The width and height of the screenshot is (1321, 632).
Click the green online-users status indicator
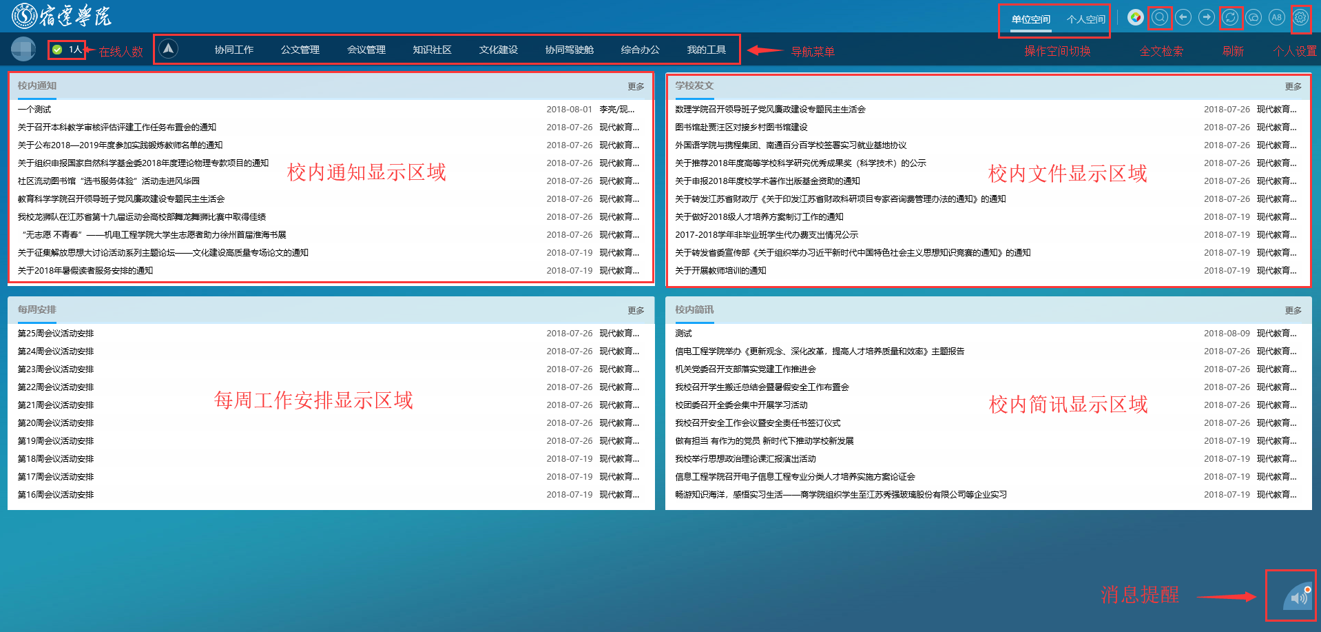pyautogui.click(x=58, y=50)
